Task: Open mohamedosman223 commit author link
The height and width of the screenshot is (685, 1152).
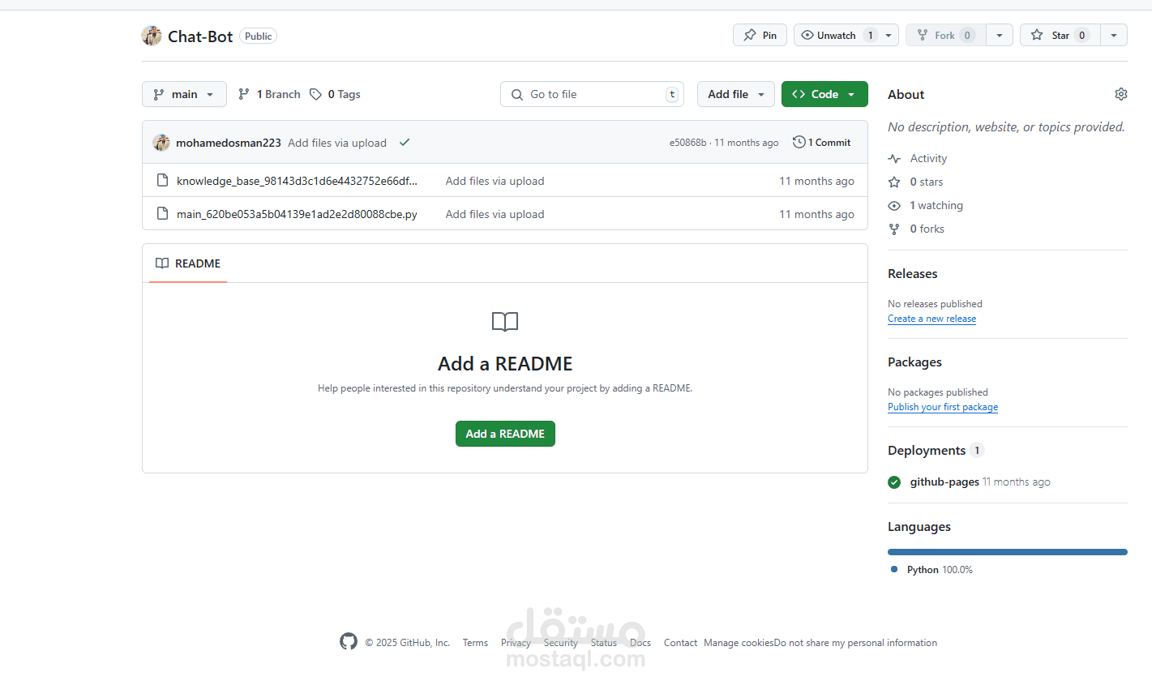Action: coord(229,143)
